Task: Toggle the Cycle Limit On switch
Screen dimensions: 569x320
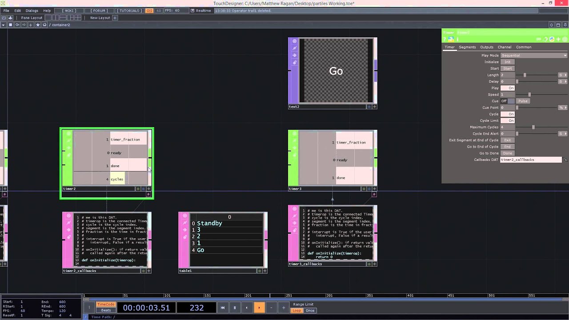Action: [508, 120]
